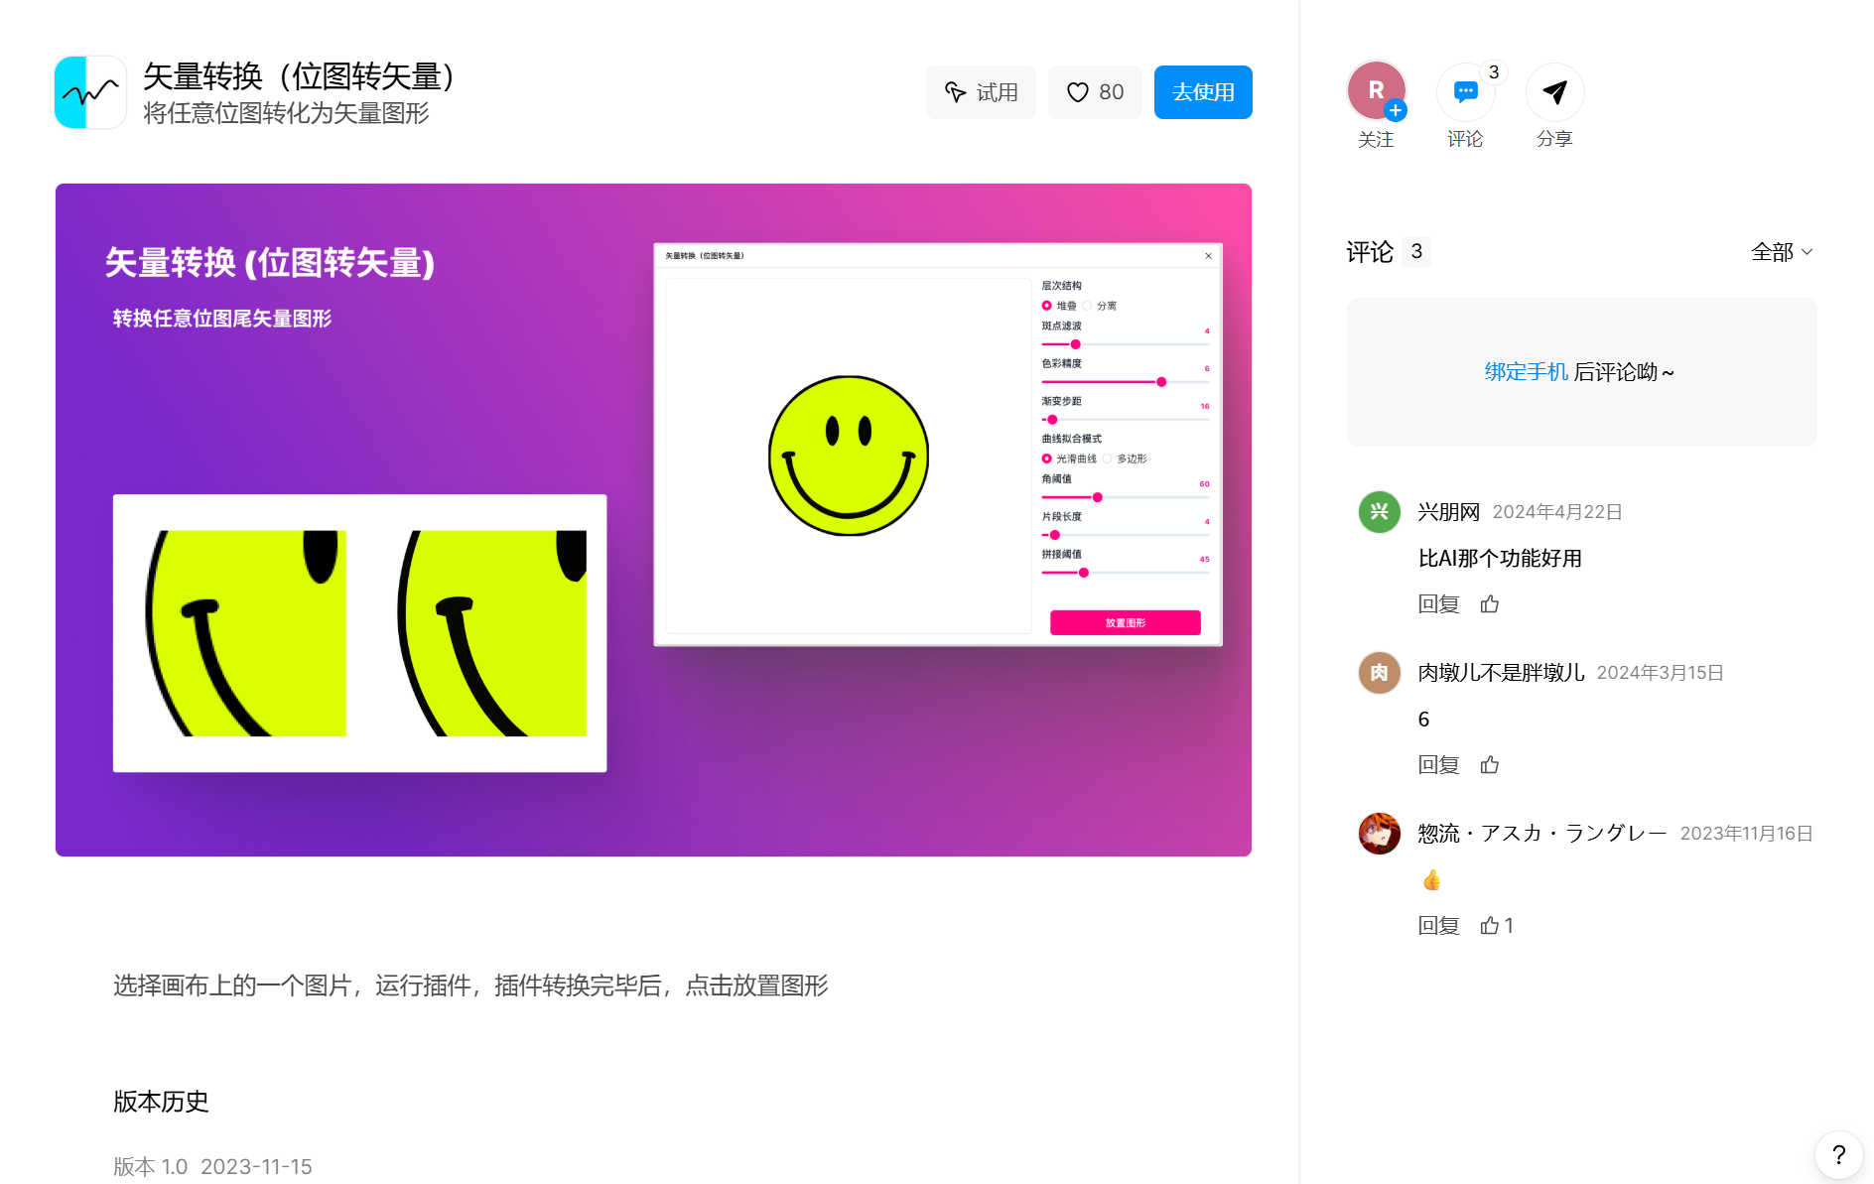This screenshot has width=1874, height=1184.
Task: Adjust the 色彩精度 slider handle
Action: 1161,382
